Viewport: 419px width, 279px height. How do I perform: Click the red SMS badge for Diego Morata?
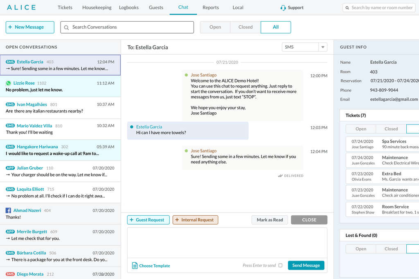click(10, 274)
